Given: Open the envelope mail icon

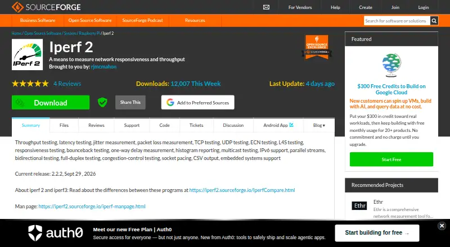Looking at the screenshot, I should coord(266,7).
